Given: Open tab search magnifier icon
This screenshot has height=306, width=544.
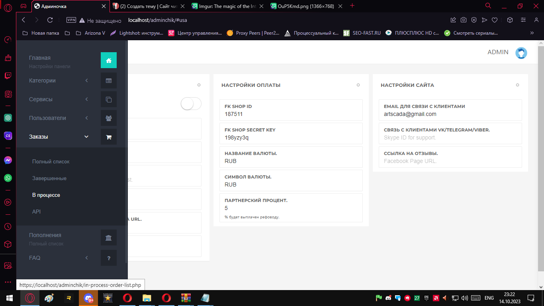Looking at the screenshot, I should [488, 6].
